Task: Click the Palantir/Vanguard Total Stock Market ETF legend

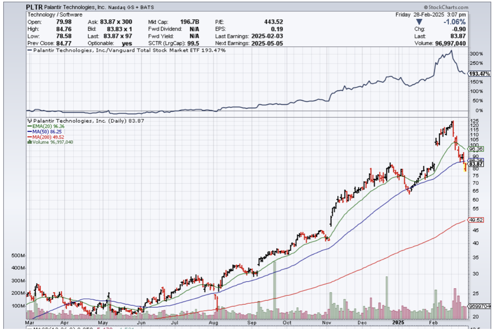Action: [127, 50]
